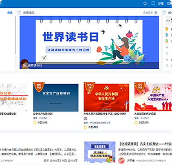Click cartoon avatar at banner bottom left
Image resolution: width=172 pixels, height=165 pixels.
24,64
